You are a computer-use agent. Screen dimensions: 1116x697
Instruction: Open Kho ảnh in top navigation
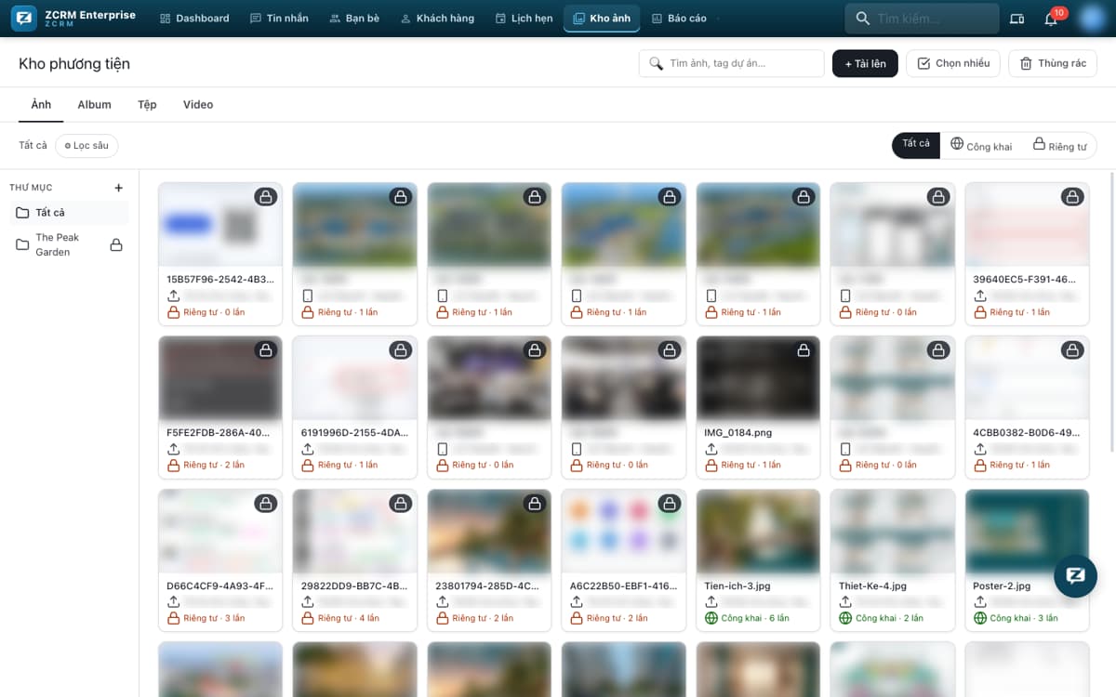pos(602,19)
